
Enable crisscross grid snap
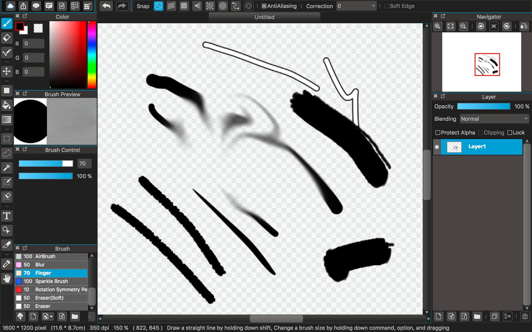(184, 6)
